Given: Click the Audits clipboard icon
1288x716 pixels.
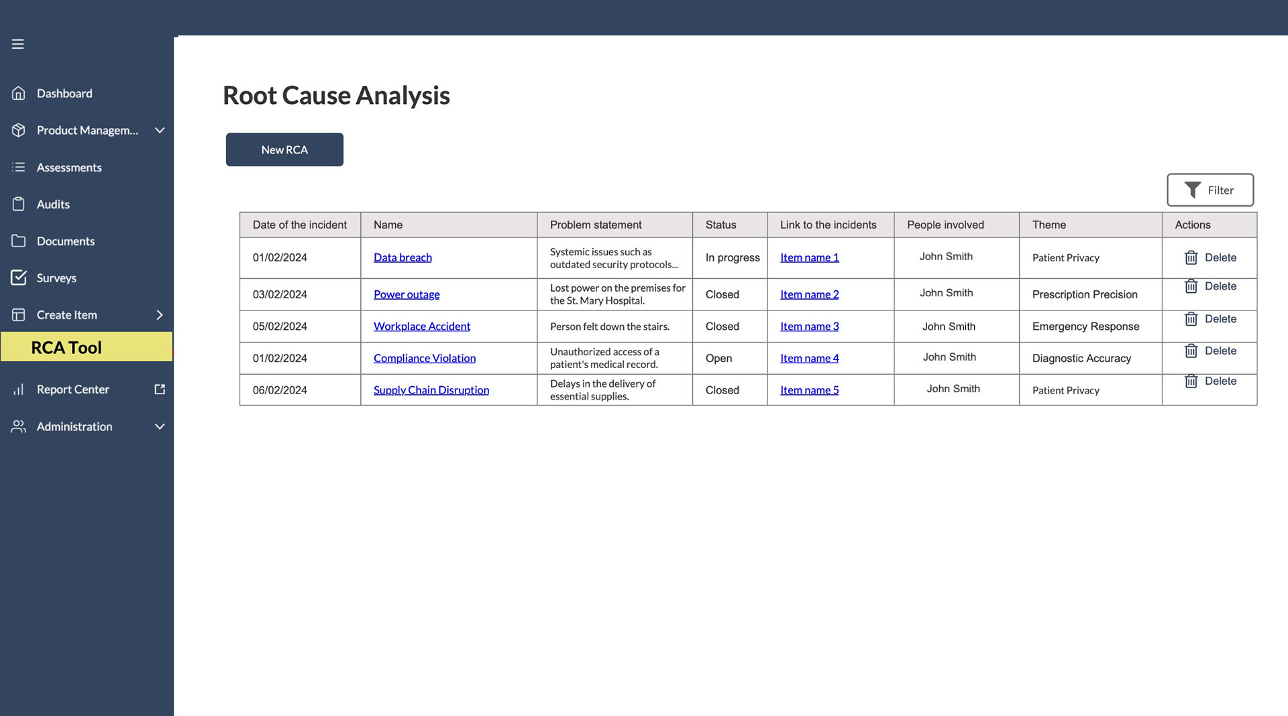Looking at the screenshot, I should coord(19,204).
